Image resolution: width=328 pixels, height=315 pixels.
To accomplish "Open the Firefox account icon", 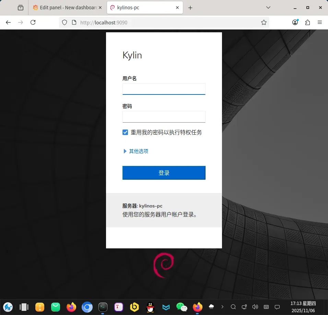I will pyautogui.click(x=295, y=22).
